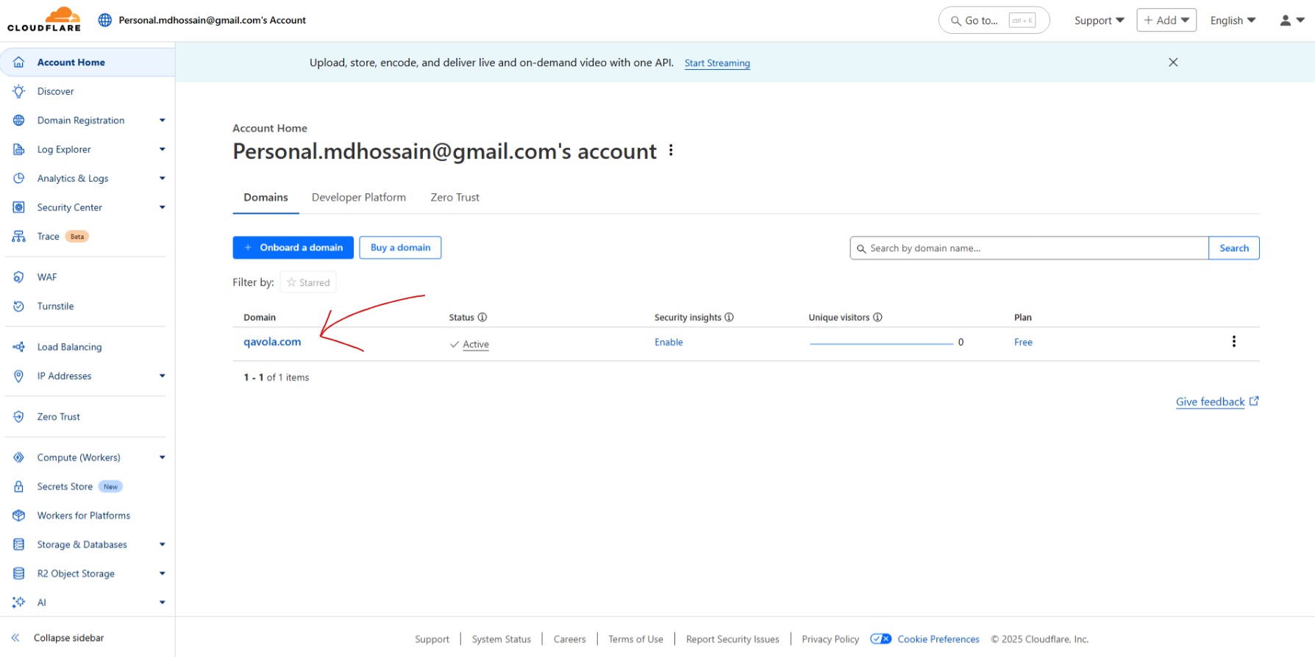Expand Security Center submenu arrow
1315x657 pixels.
click(163, 207)
